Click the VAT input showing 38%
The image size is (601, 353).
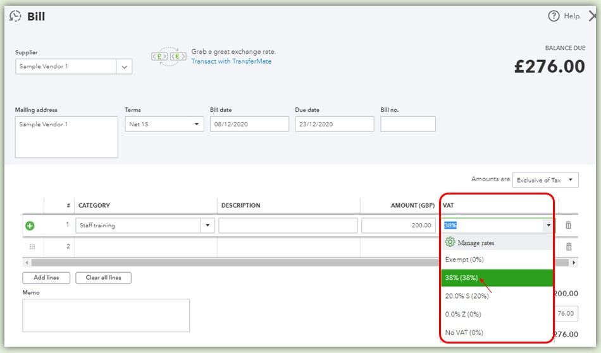493,225
